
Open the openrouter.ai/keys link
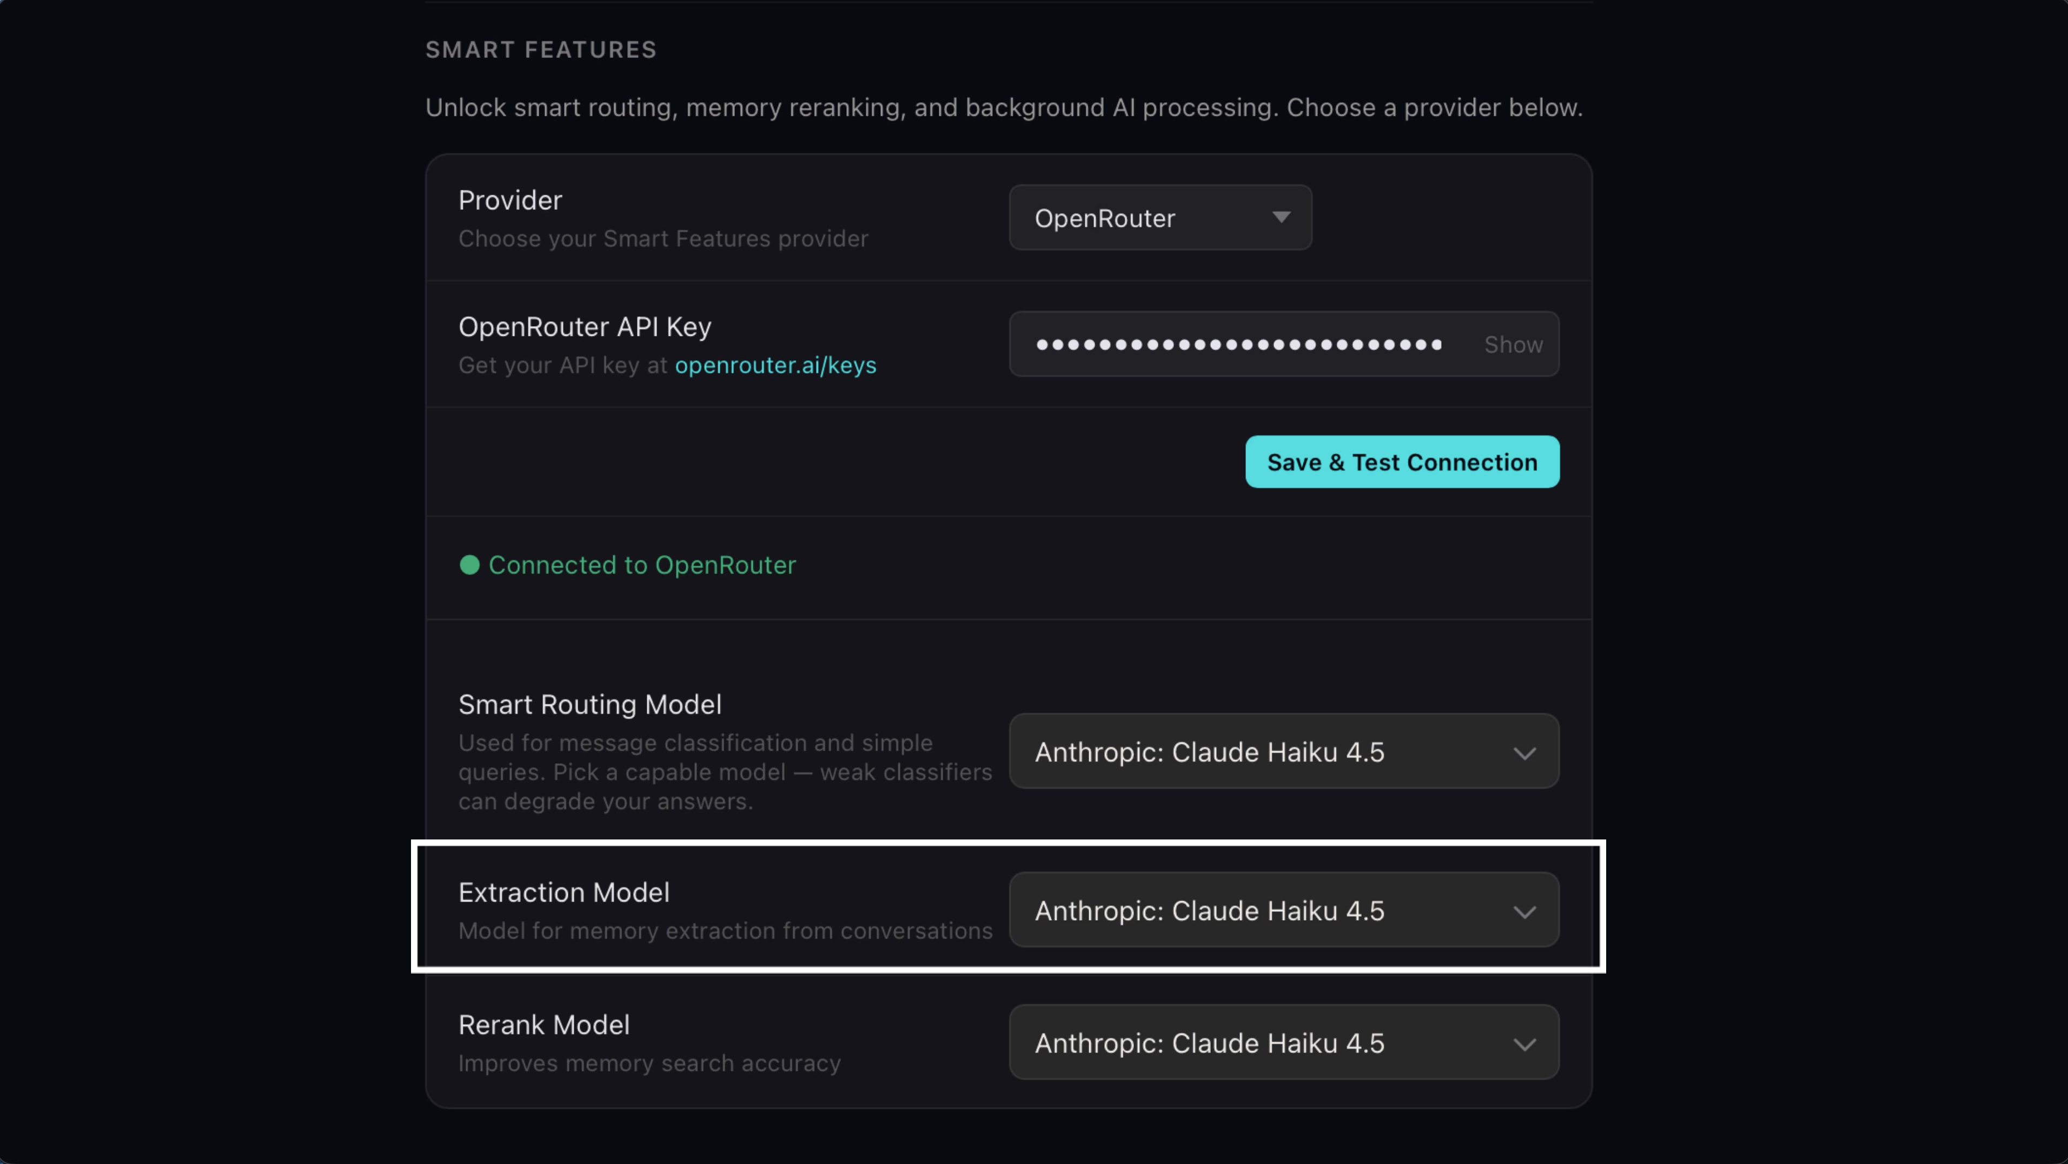point(775,365)
